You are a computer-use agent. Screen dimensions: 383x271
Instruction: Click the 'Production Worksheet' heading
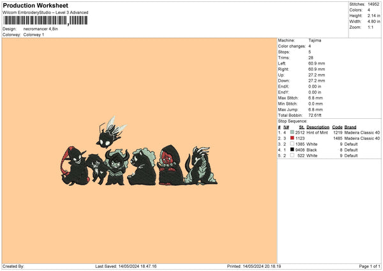coord(35,5)
